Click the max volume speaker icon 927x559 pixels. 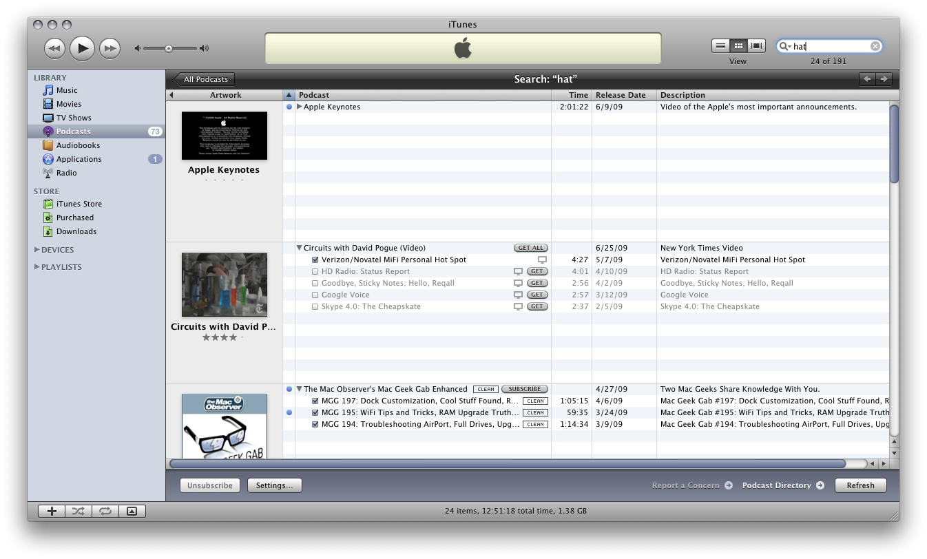(204, 48)
